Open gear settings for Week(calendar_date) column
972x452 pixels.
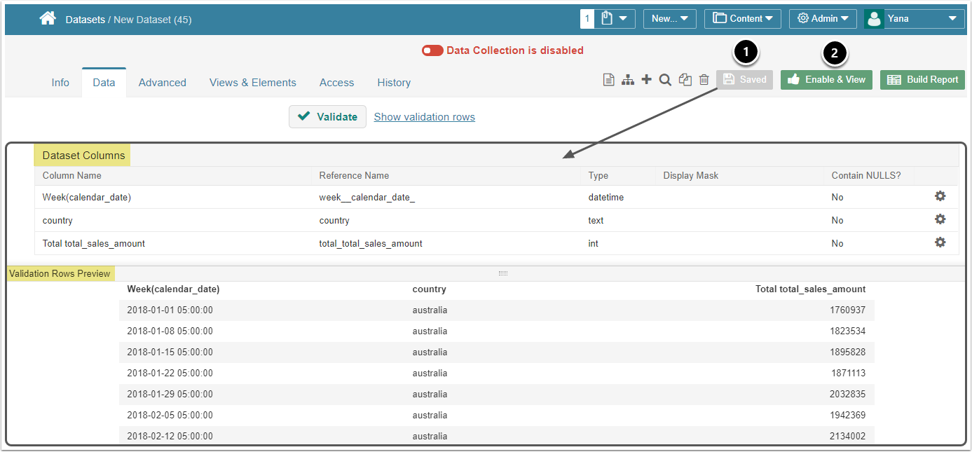[x=940, y=196]
